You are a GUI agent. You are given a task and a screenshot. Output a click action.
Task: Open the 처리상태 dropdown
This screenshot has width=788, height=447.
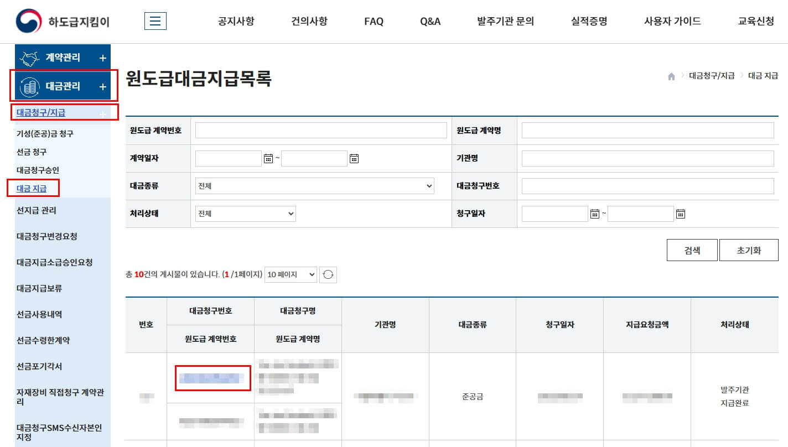[245, 214]
